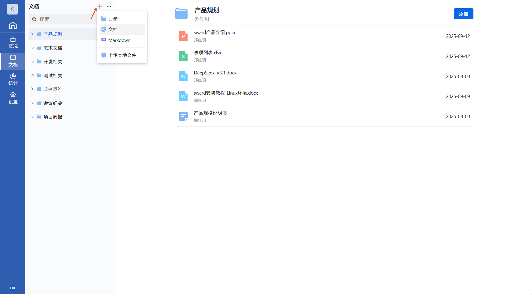Select Markdown from the dropdown menu
532x294 pixels.
pos(119,40)
